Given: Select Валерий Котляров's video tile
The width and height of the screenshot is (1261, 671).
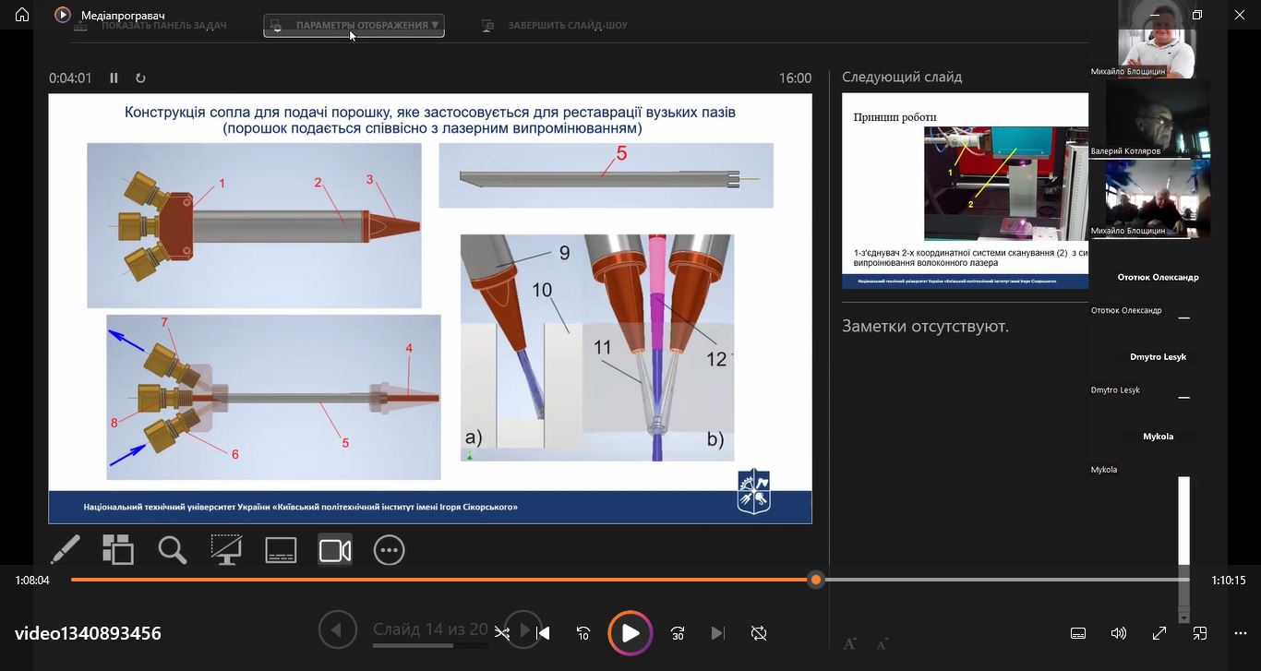Looking at the screenshot, I should click(x=1158, y=118).
